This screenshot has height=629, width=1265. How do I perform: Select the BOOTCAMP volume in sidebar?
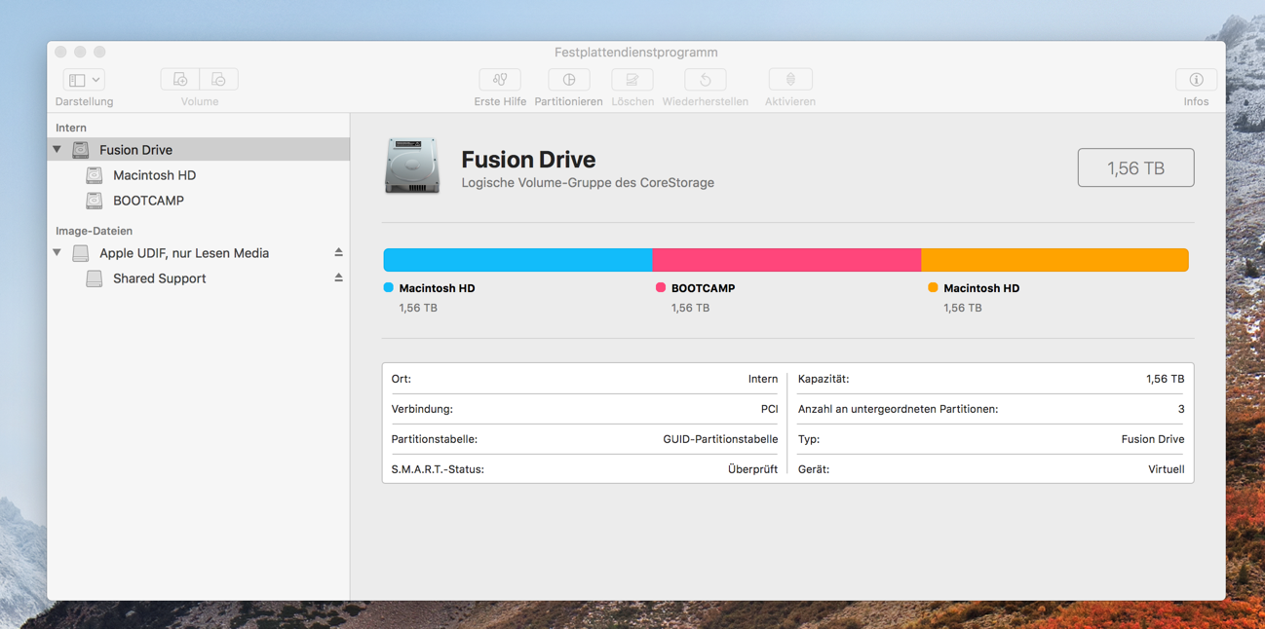pos(148,201)
